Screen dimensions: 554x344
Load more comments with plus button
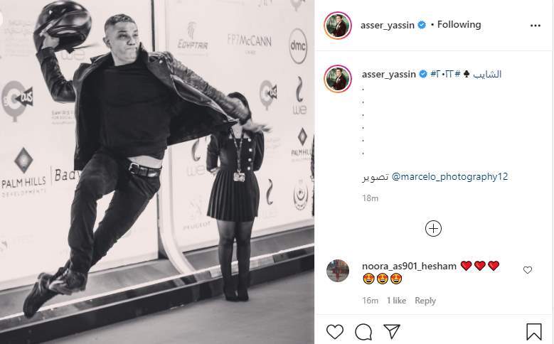pyautogui.click(x=433, y=229)
